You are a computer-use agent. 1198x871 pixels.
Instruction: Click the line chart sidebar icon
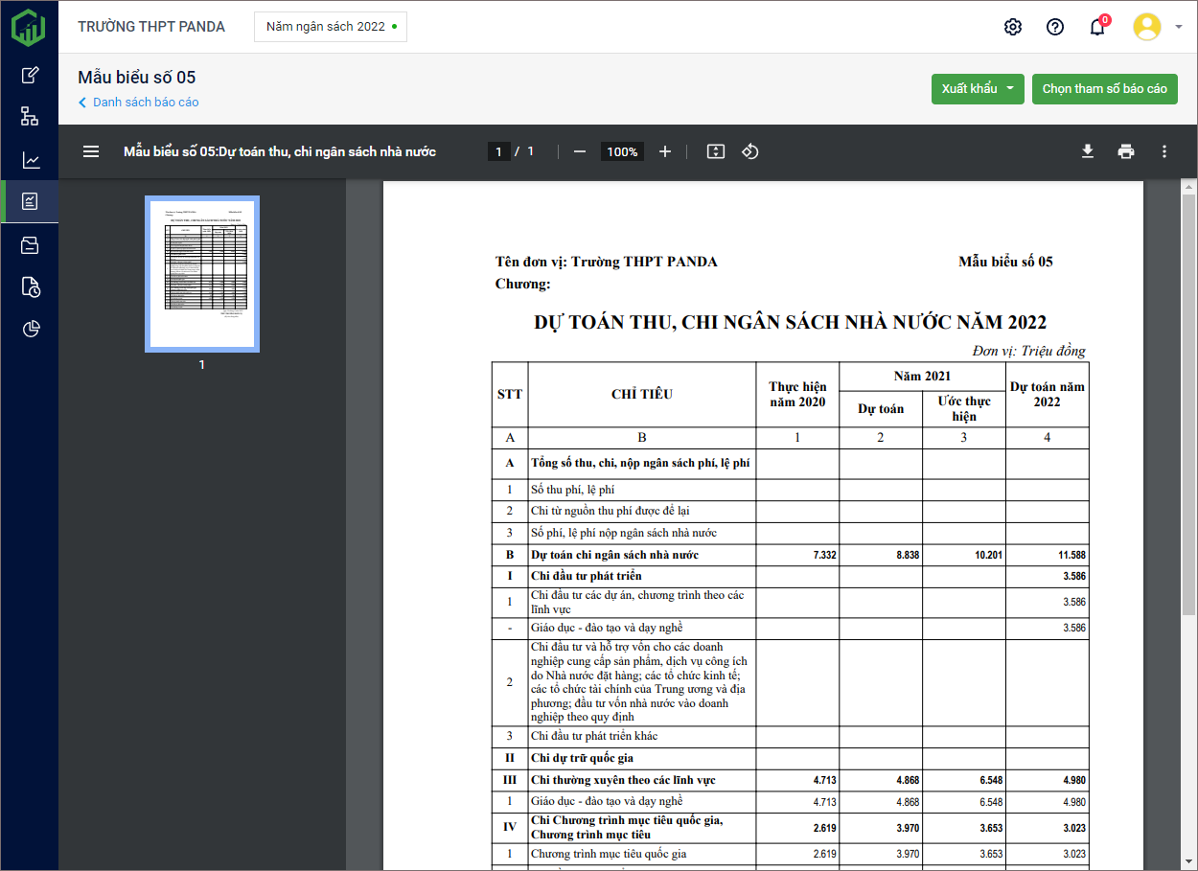30,160
